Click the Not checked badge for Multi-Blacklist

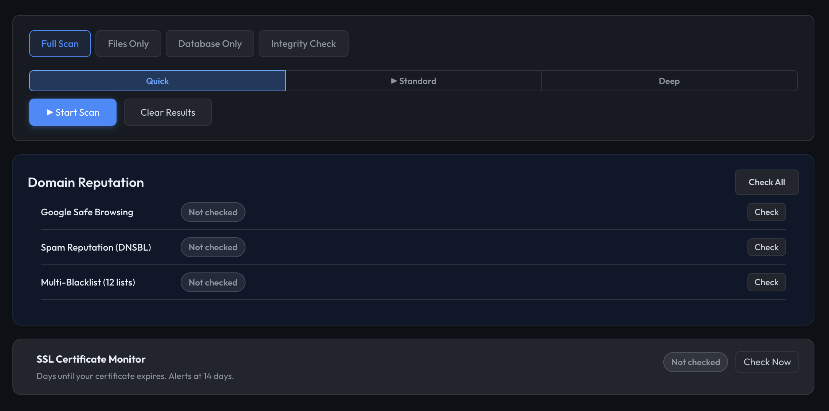pos(213,282)
